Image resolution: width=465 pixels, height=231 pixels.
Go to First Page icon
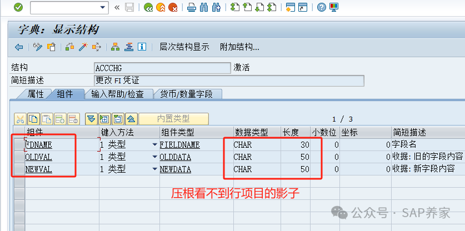[x=235, y=7]
